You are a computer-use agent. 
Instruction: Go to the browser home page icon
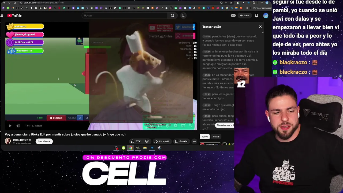[x=15, y=3]
